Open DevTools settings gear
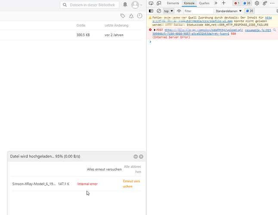 pos(257,3)
